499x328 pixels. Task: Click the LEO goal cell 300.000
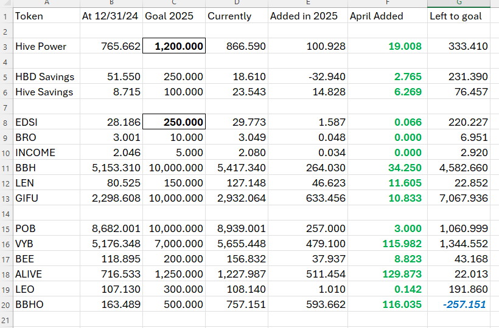[174, 289]
